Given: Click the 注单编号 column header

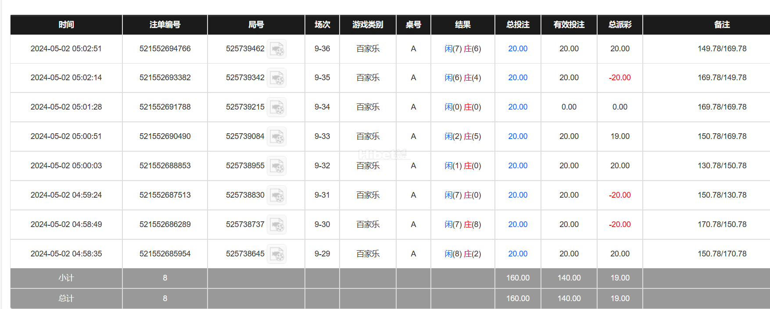Looking at the screenshot, I should pos(165,25).
